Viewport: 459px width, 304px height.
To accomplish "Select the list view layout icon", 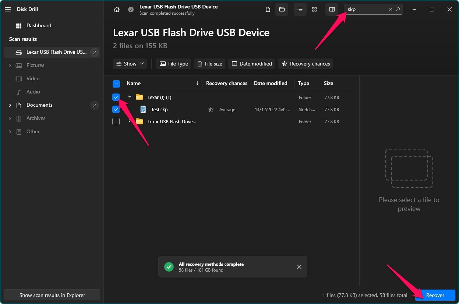I will (300, 10).
